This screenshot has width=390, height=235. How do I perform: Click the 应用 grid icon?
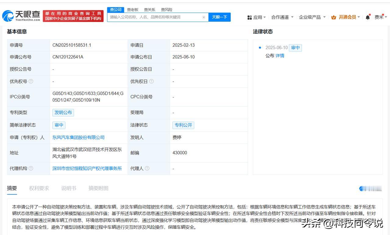(250, 18)
